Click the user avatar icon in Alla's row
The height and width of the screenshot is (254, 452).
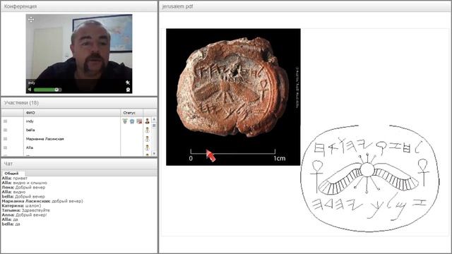[147, 147]
